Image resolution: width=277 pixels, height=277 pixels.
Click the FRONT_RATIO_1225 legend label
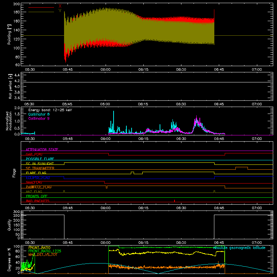(45, 251)
